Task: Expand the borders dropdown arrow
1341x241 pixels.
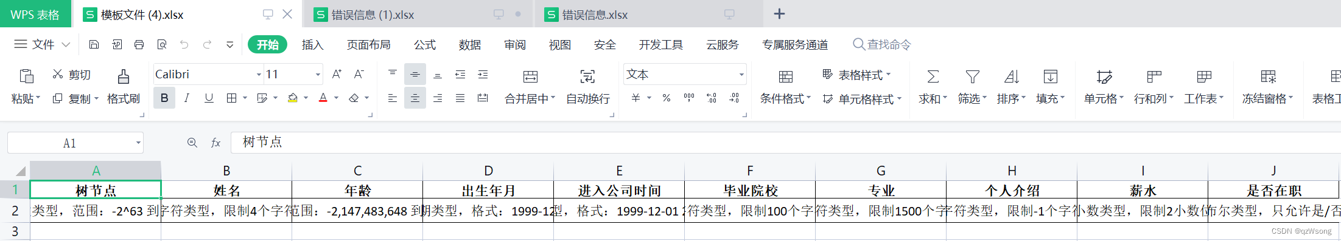Action: pyautogui.click(x=245, y=98)
